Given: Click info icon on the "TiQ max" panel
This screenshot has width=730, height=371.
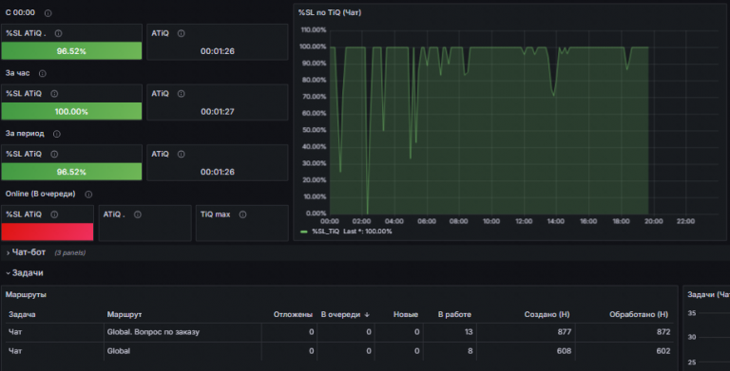Looking at the screenshot, I should click(x=242, y=214).
